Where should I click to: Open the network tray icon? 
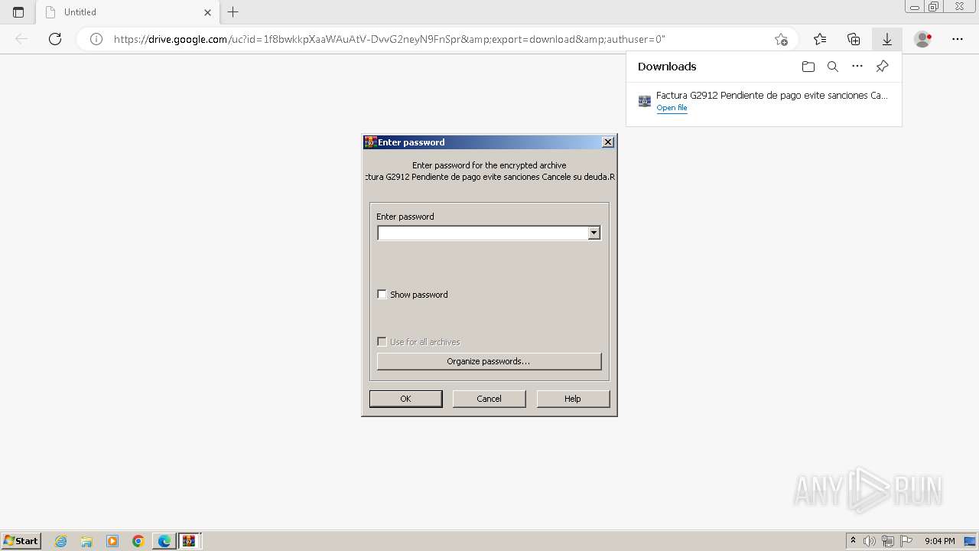click(x=888, y=541)
